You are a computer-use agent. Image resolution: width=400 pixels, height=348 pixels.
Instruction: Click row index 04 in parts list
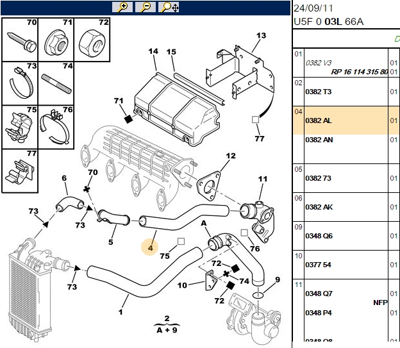[298, 112]
